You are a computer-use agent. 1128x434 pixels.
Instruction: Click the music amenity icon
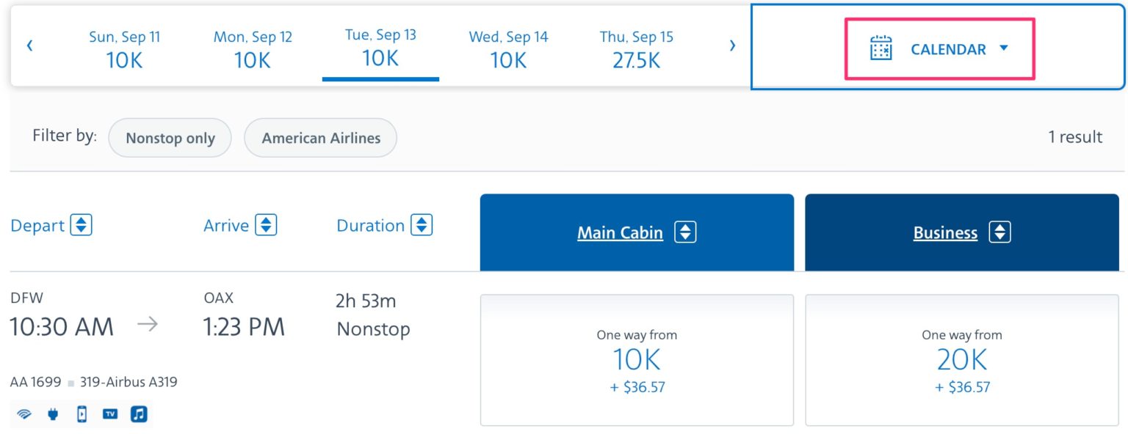[x=139, y=413]
